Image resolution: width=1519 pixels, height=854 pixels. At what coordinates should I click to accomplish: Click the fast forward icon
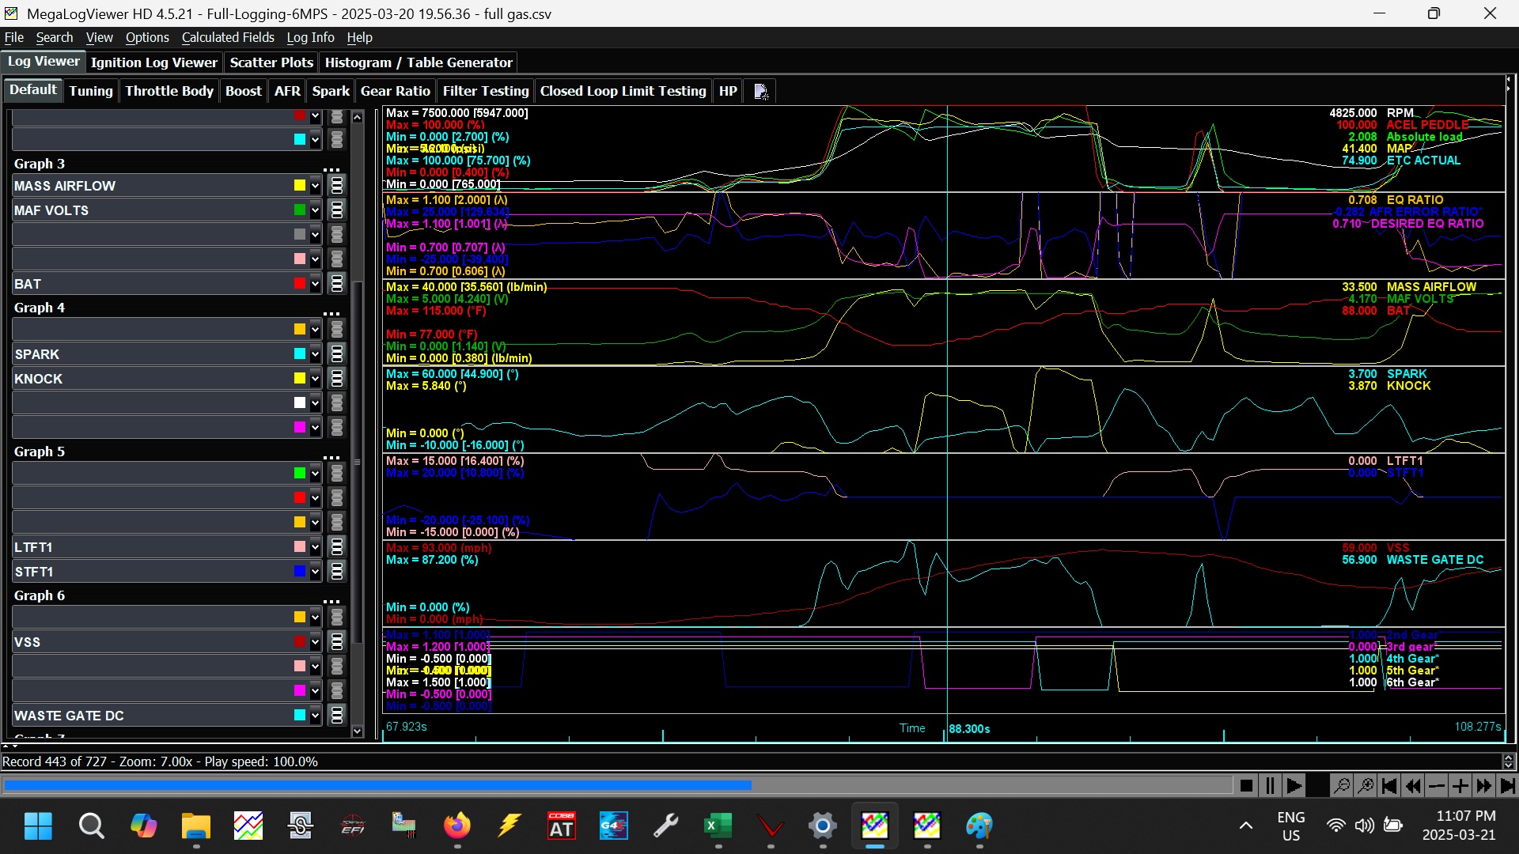click(1483, 786)
